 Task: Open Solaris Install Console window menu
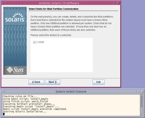tap(3, 92)
